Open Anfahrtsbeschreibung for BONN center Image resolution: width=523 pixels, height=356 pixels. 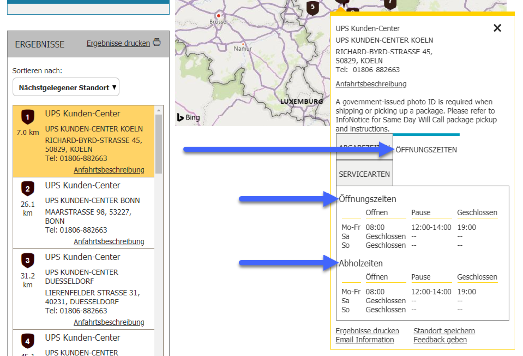tap(109, 241)
